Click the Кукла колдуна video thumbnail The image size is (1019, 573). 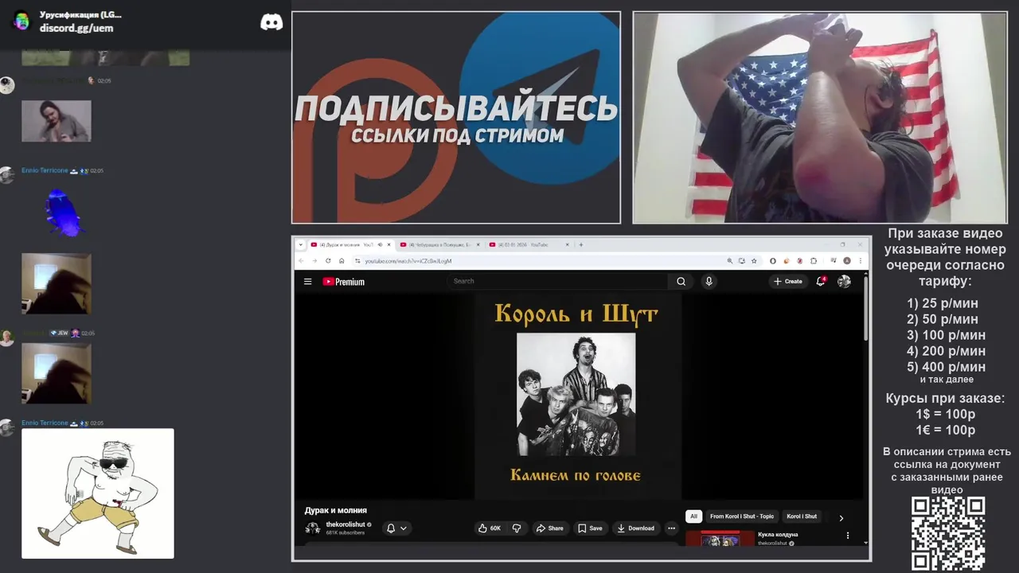pos(720,538)
